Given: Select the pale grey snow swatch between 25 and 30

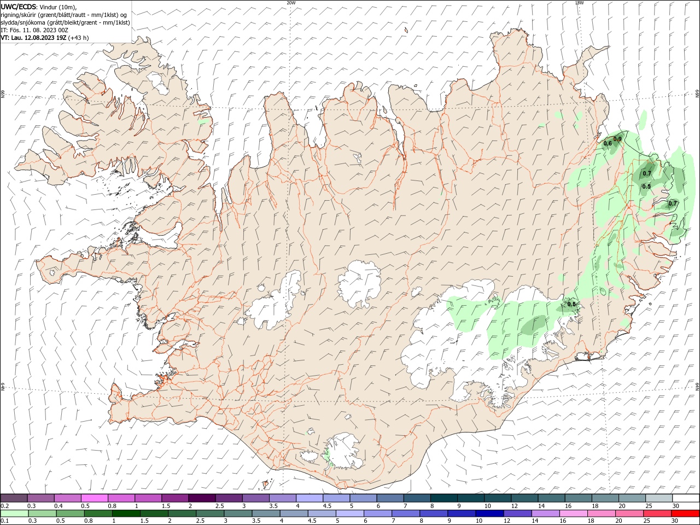Looking at the screenshot, I should point(659,498).
